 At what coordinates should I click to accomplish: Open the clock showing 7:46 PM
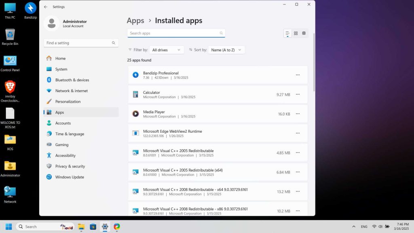[401, 227]
